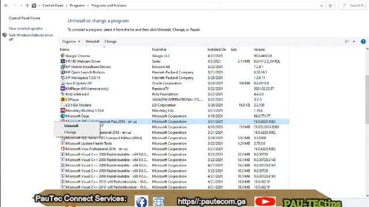The width and height of the screenshot is (369, 207).
Task: Choose Uninstall in the context menu
Action: [71, 126]
